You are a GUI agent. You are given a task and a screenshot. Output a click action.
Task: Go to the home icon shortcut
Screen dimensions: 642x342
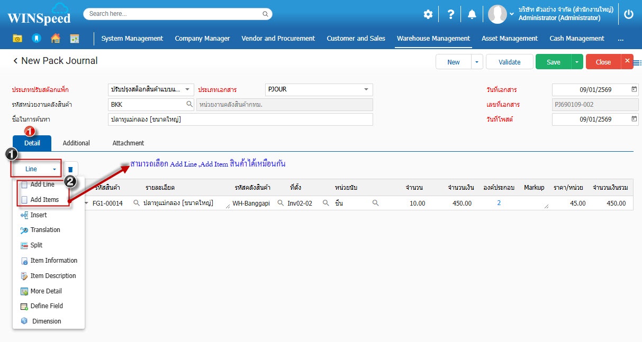pyautogui.click(x=55, y=39)
